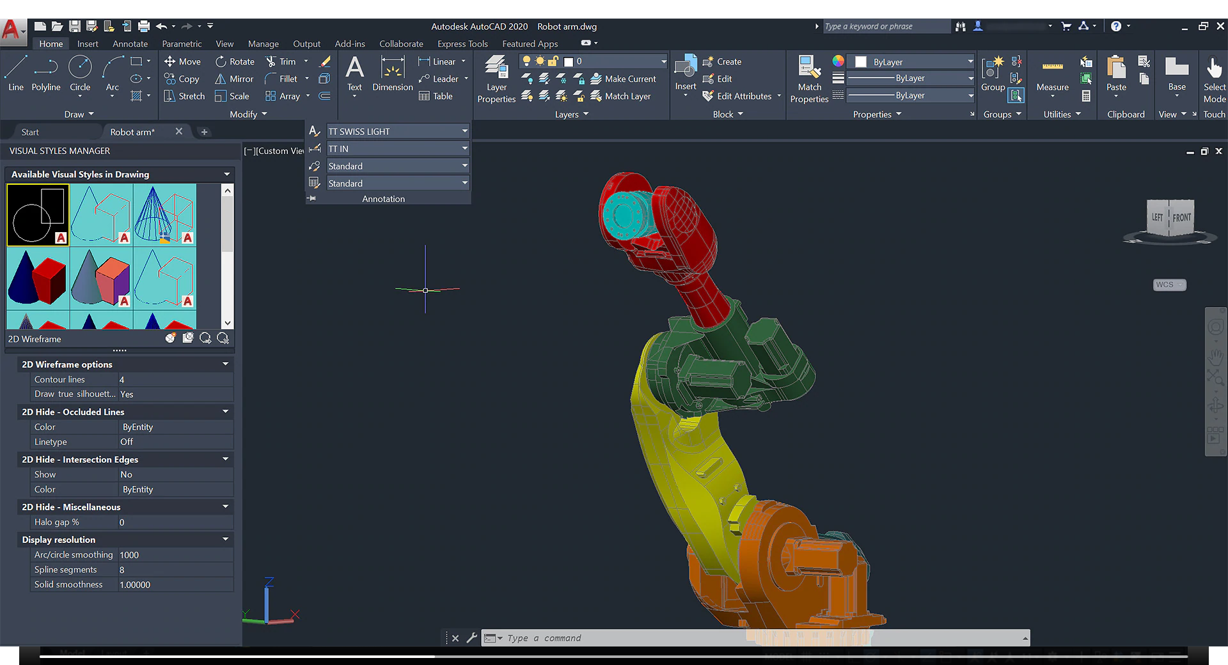Select the Fillet tool
Screen dimensions: 1228x665
tap(281, 79)
